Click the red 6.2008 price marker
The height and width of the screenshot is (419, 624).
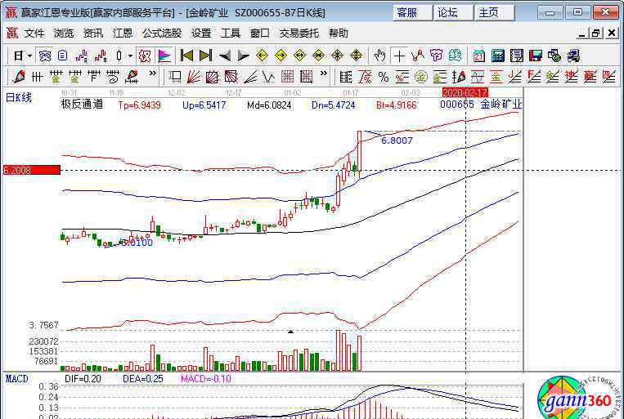point(31,170)
